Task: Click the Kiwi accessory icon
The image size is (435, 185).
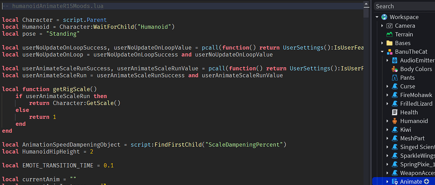Action: point(395,130)
